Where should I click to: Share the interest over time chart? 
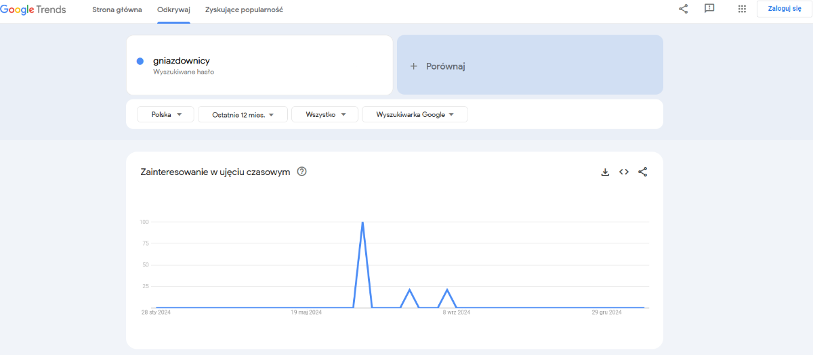[x=642, y=172]
